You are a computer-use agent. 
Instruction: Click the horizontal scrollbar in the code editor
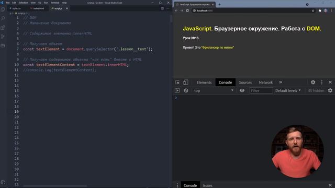tap(55, 186)
